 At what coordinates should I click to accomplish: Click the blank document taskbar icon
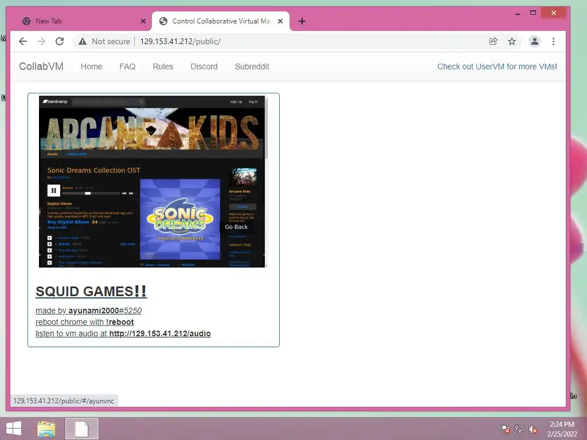81,429
